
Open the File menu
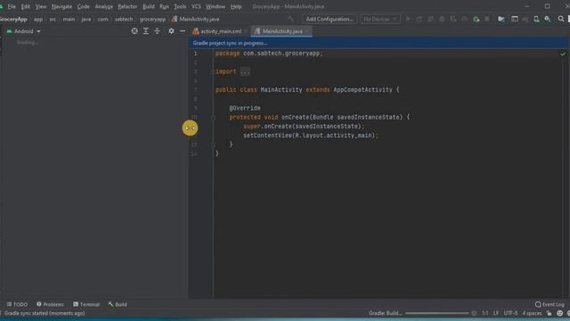(x=12, y=6)
